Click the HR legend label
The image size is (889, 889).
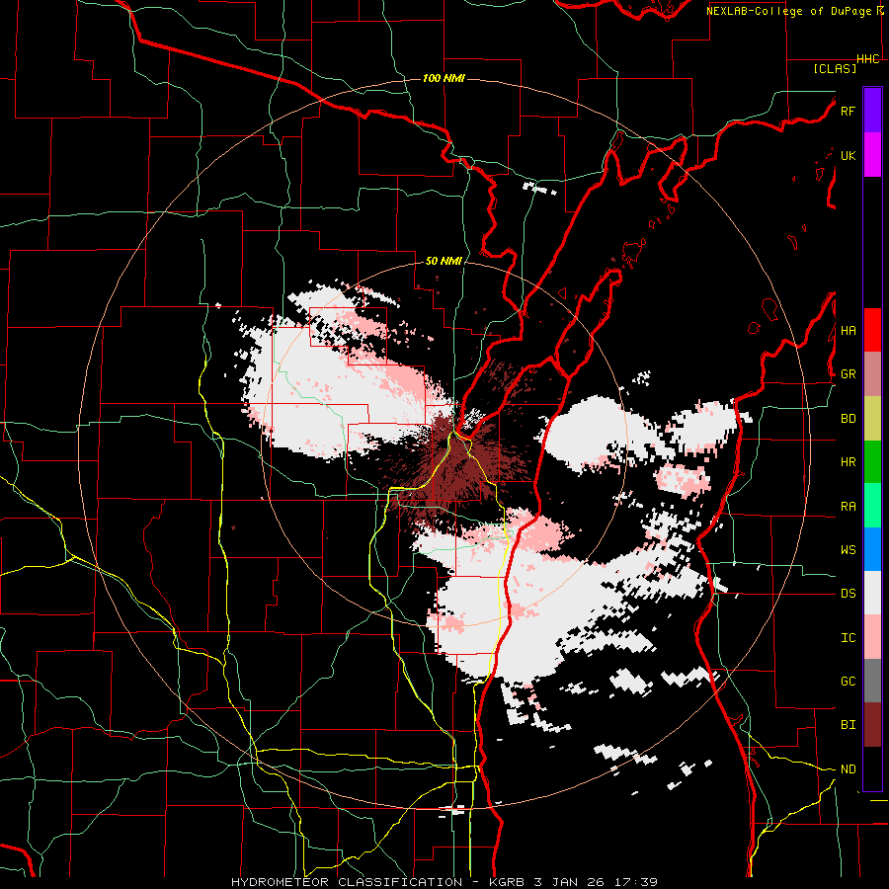pyautogui.click(x=848, y=462)
